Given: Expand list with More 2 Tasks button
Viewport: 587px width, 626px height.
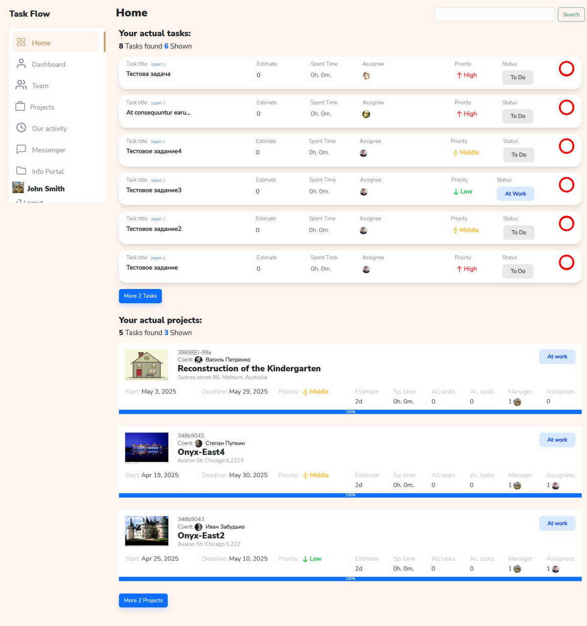Looking at the screenshot, I should tap(140, 296).
